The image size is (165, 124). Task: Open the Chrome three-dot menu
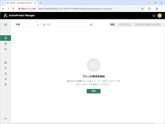pos(162,9)
